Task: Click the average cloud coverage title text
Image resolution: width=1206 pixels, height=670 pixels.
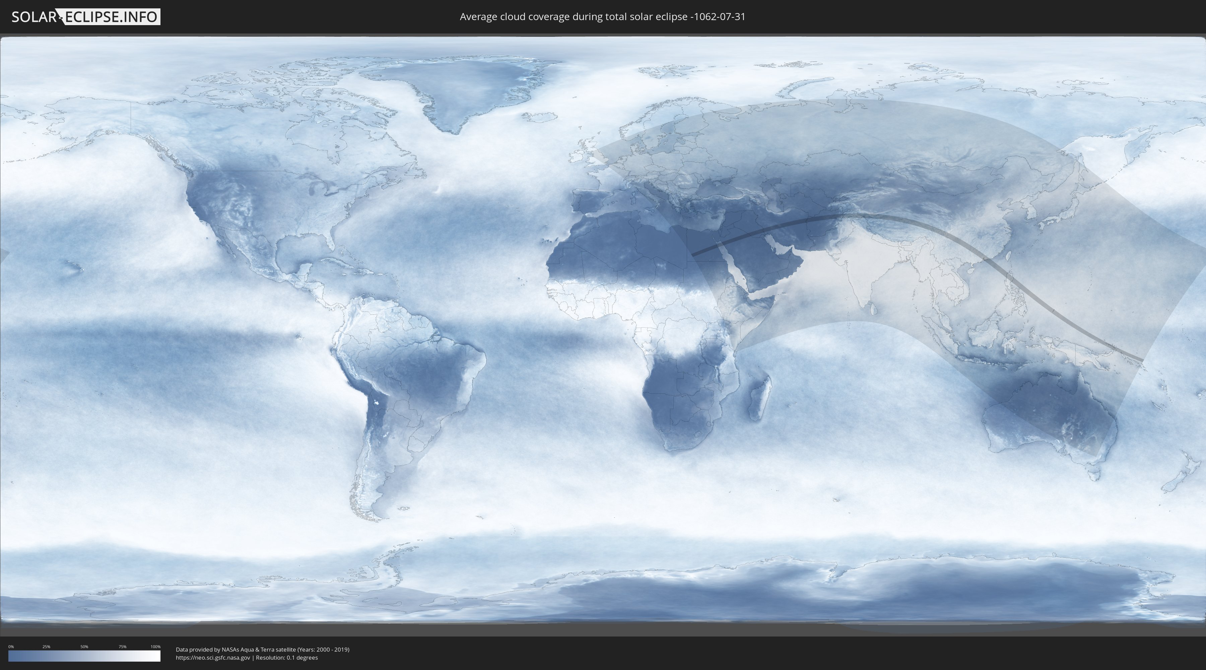Action: 603,17
